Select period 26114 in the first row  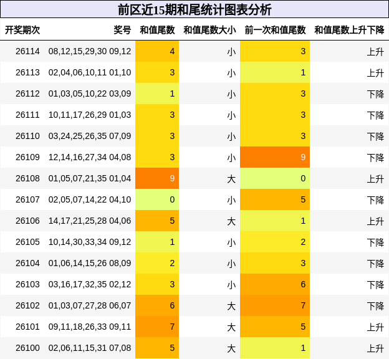[x=27, y=51]
